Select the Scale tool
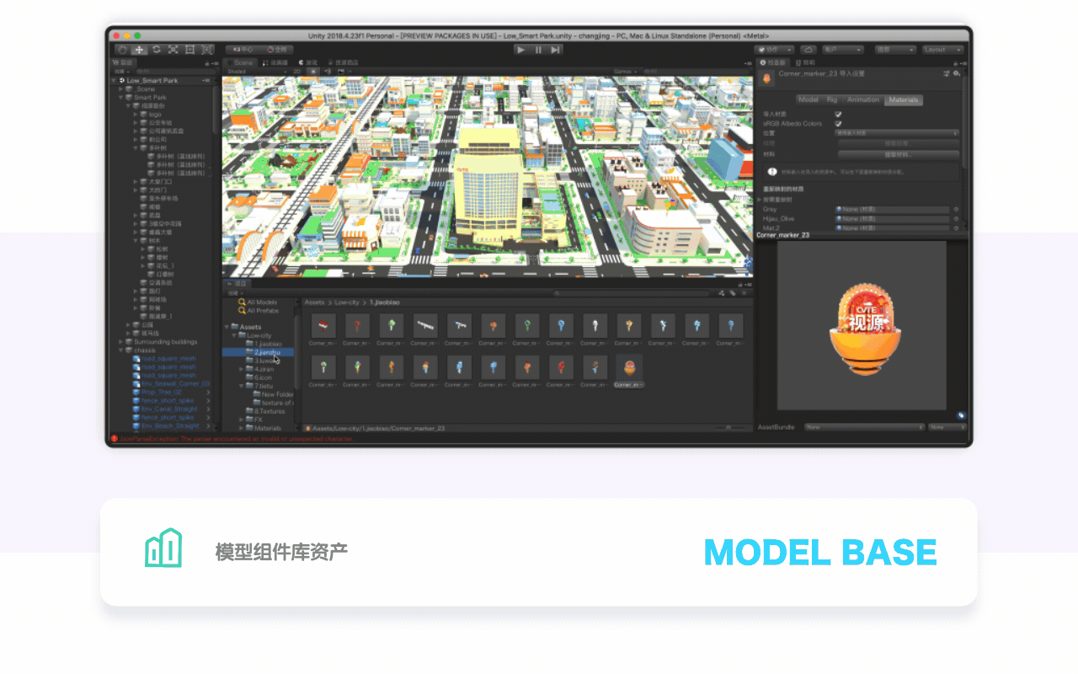The image size is (1078, 674). (x=173, y=50)
